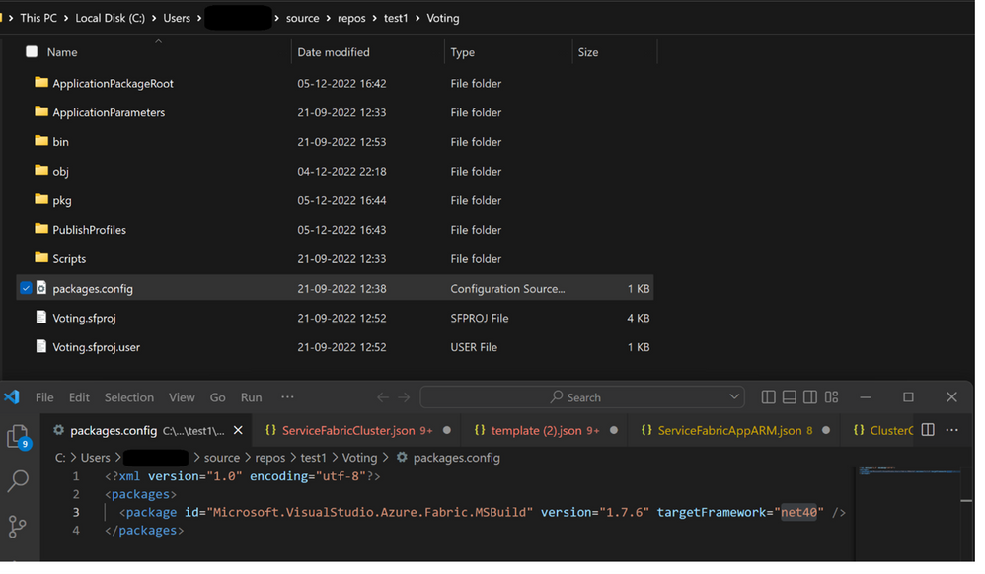Image resolution: width=985 pixels, height=574 pixels.
Task: Click the VS Code search input field
Action: coord(582,397)
